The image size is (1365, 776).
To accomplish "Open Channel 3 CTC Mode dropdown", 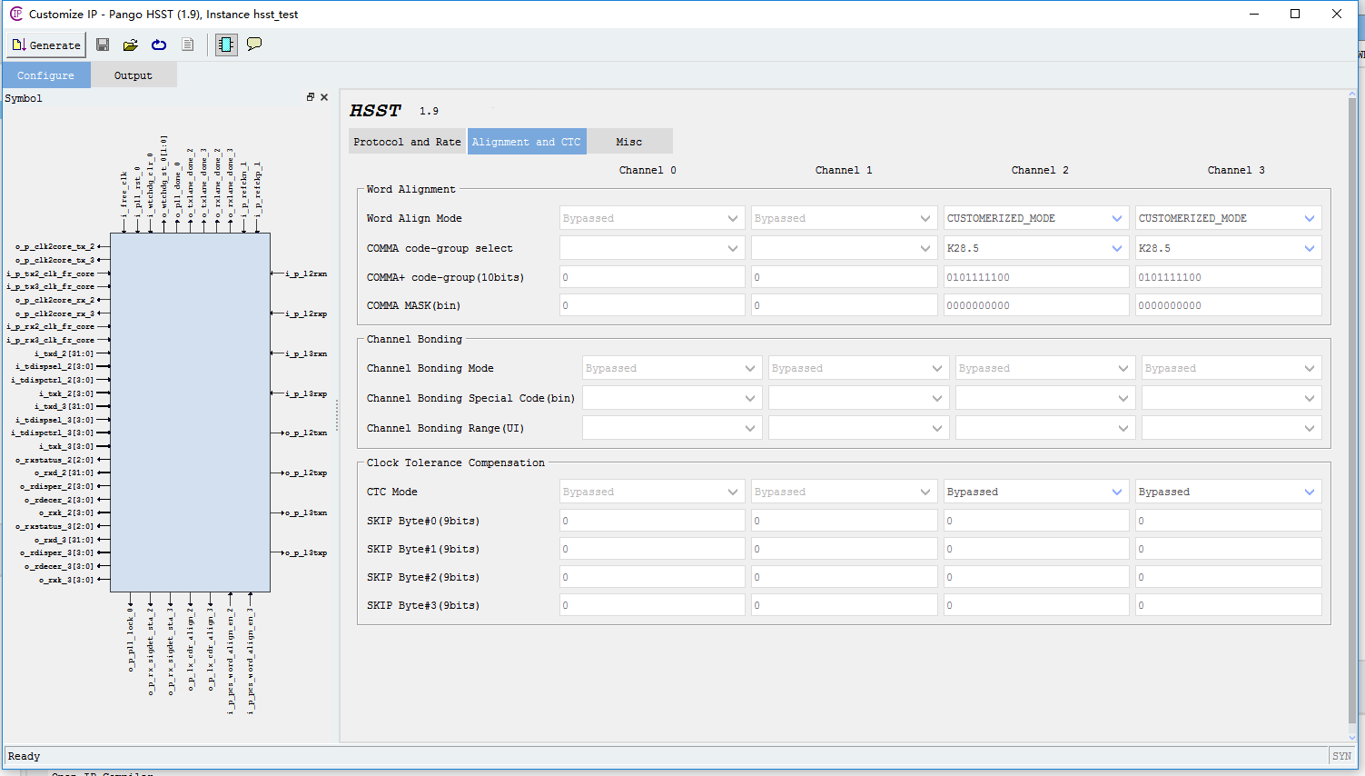I will coord(1228,492).
